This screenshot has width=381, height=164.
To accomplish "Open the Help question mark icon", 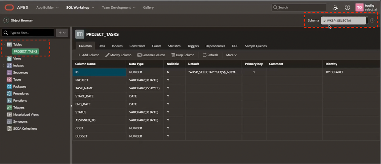I will click(347, 8).
